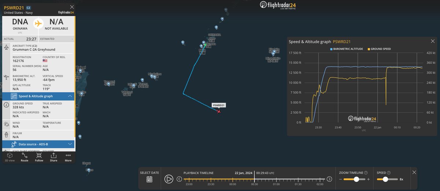
Task: Click the Grumman C-2A Greyhound aircraft type
Action: click(x=33, y=49)
